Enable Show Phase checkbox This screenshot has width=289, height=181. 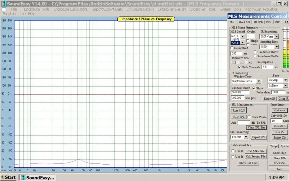pyautogui.click(x=249, y=117)
